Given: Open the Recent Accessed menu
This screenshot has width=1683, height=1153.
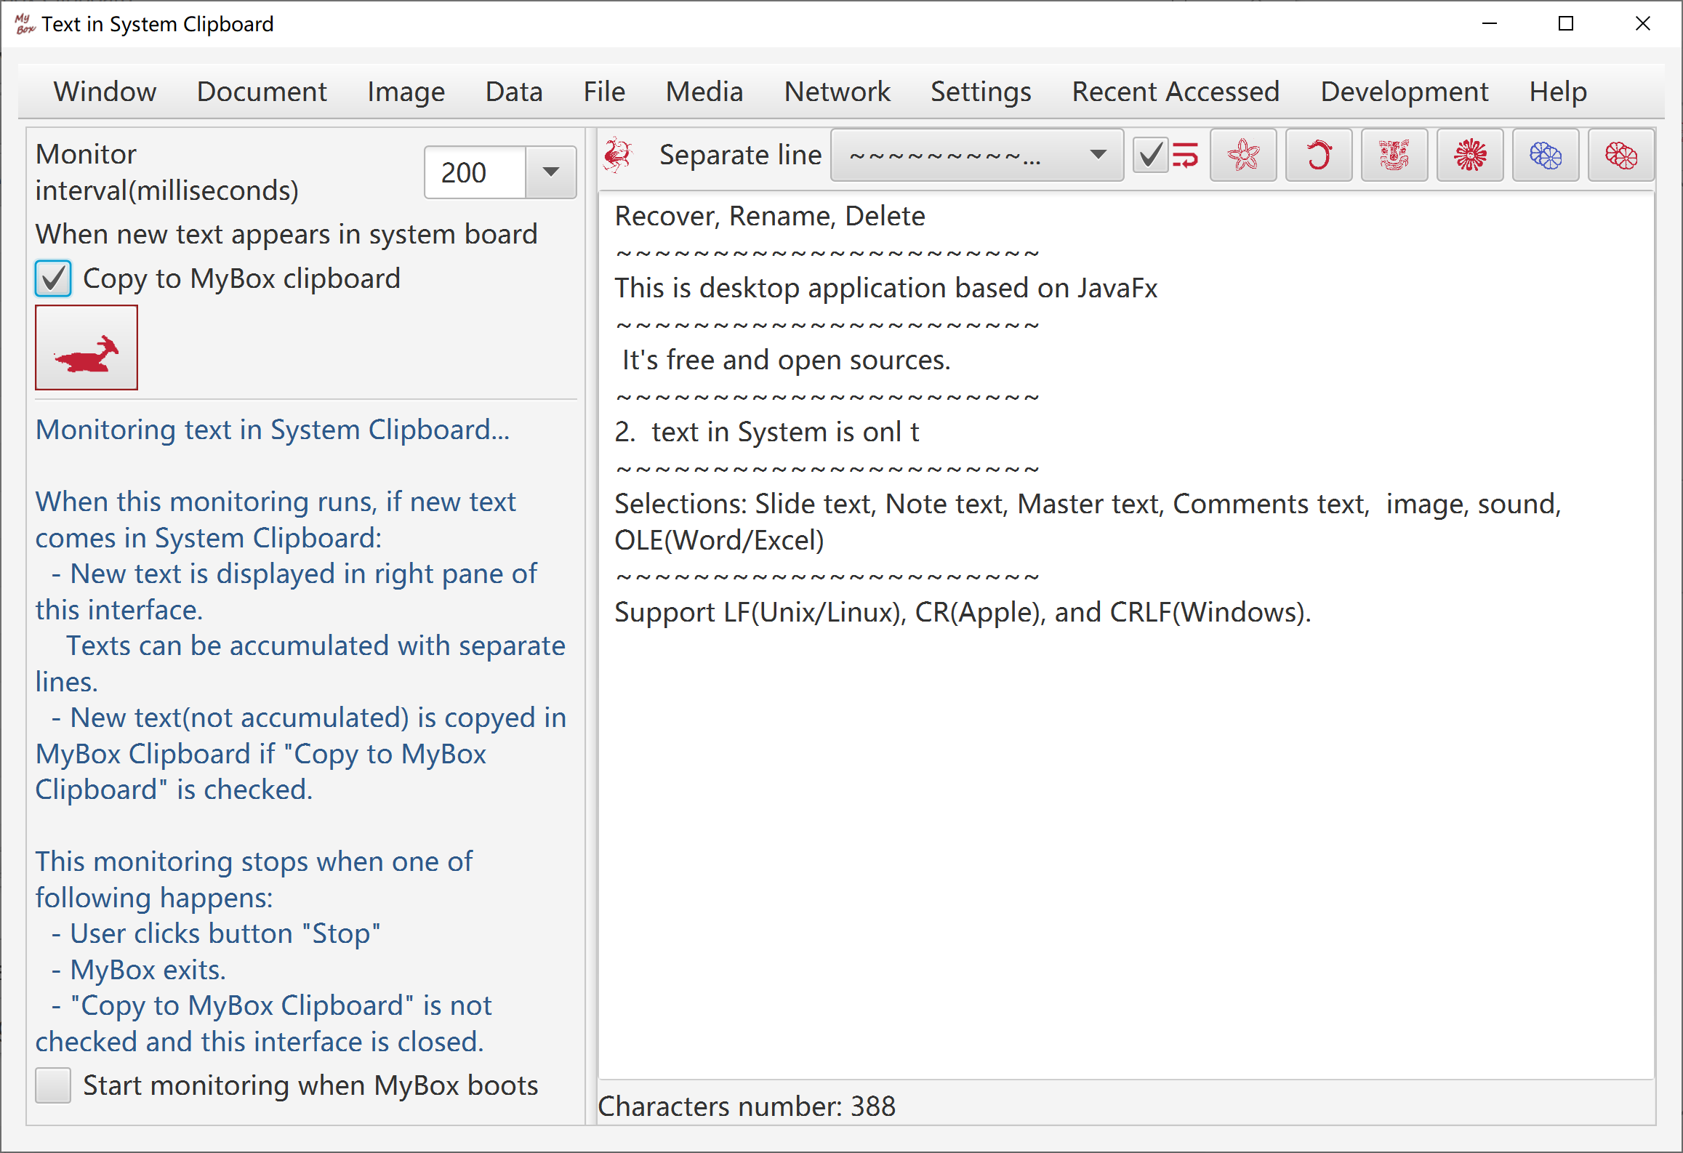Looking at the screenshot, I should (1176, 92).
